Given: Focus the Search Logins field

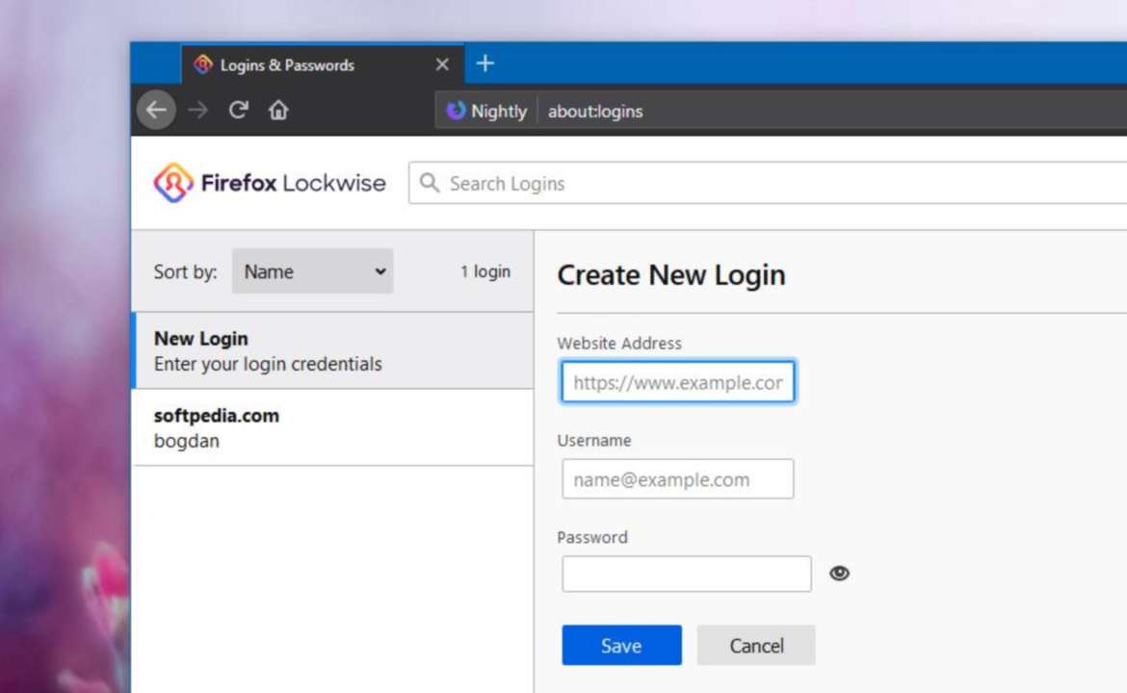Looking at the screenshot, I should (768, 183).
